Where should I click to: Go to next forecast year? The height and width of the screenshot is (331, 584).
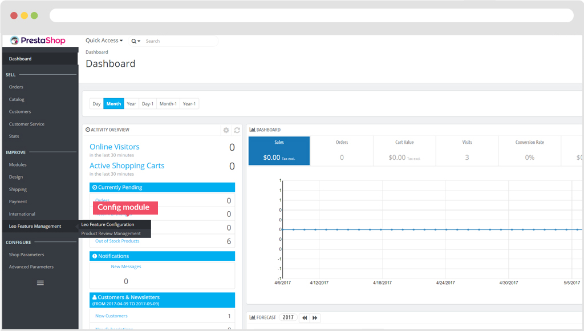(315, 317)
